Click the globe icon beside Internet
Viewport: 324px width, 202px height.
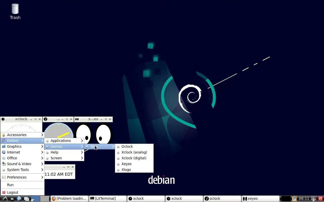pyautogui.click(x=4, y=152)
